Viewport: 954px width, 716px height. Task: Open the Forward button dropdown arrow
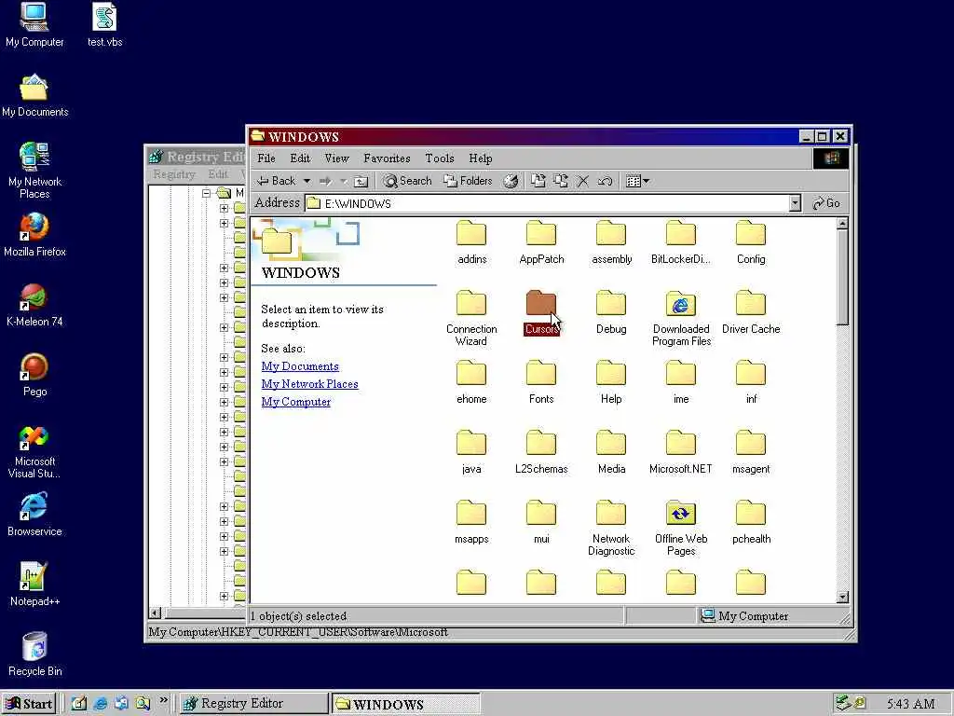tap(343, 181)
